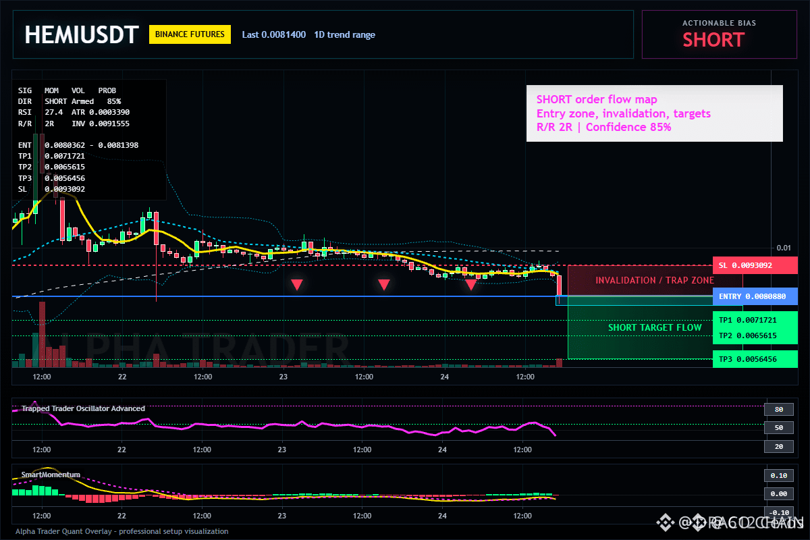Click the 0.10 label on SmartMomentum axis

click(778, 475)
